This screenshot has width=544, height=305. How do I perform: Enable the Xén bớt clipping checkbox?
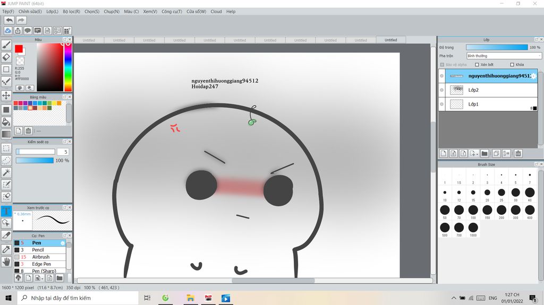coord(477,65)
